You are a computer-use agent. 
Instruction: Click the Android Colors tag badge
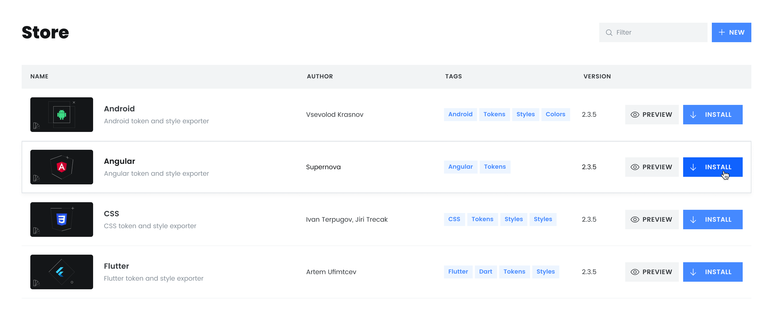click(556, 114)
